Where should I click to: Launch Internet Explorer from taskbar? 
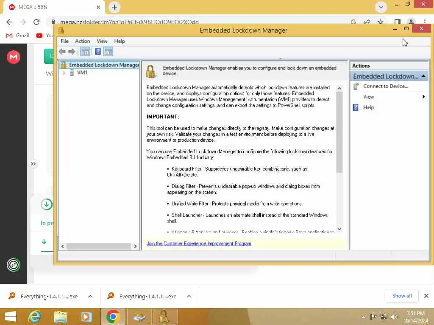pos(35,317)
